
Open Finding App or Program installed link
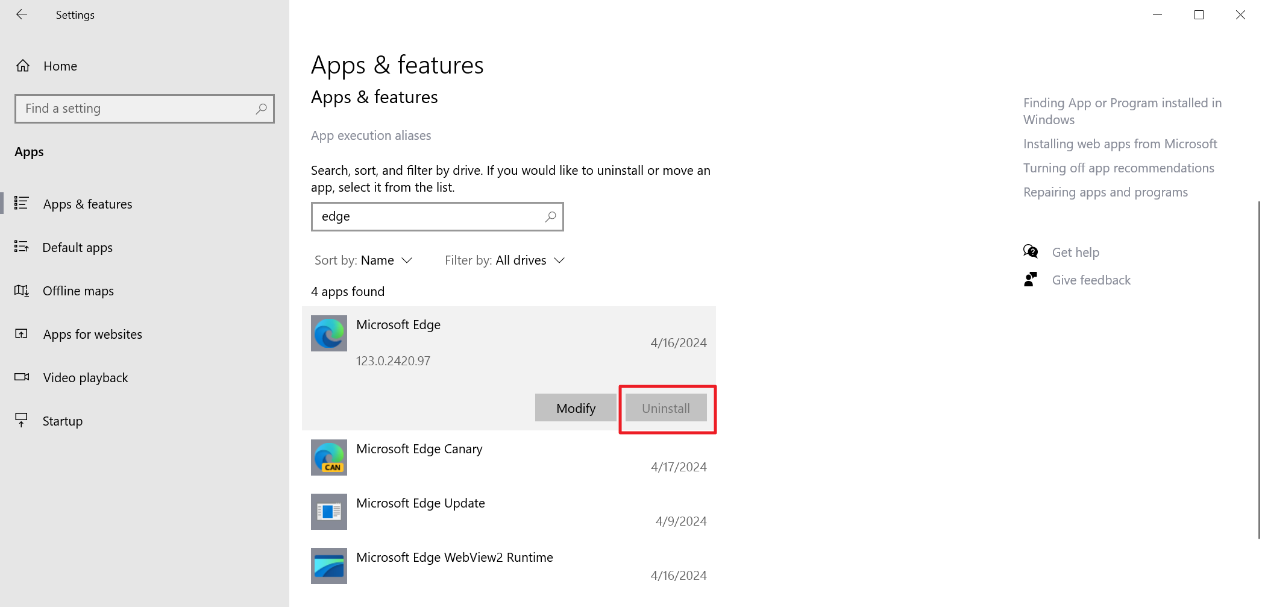tap(1122, 112)
